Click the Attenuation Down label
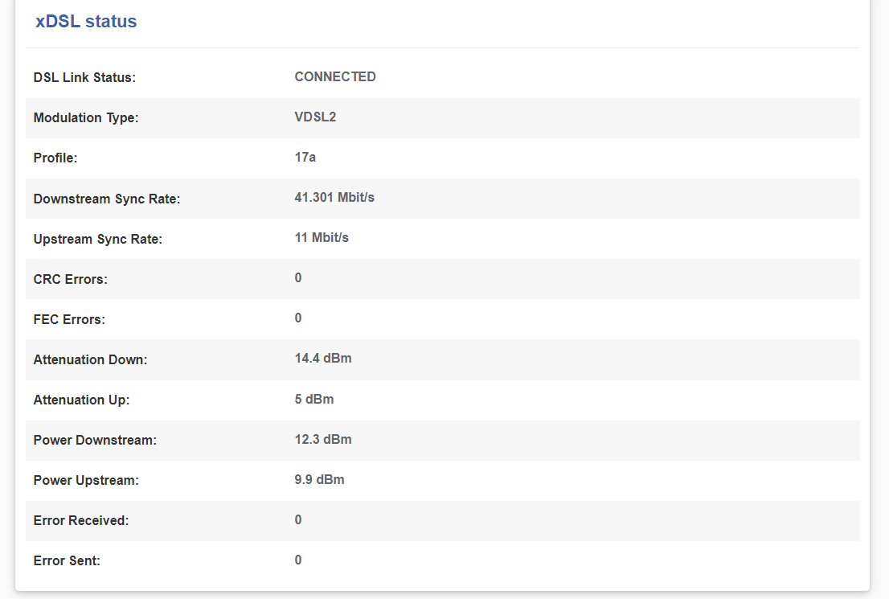This screenshot has width=889, height=599. pyautogui.click(x=90, y=359)
